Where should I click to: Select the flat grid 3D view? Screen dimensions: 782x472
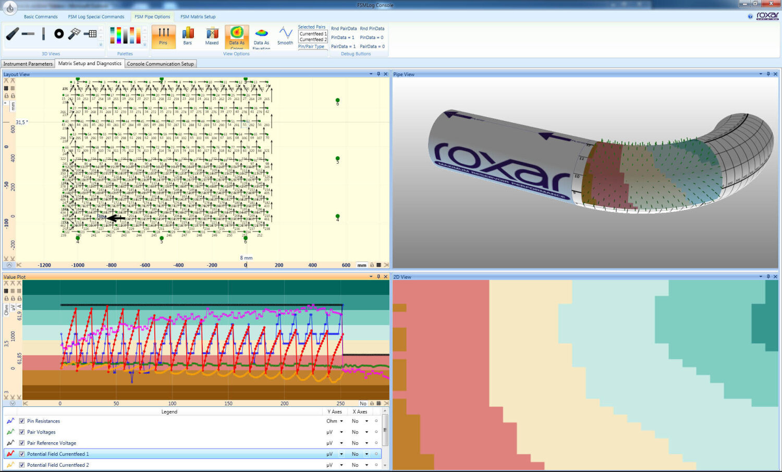click(91, 34)
